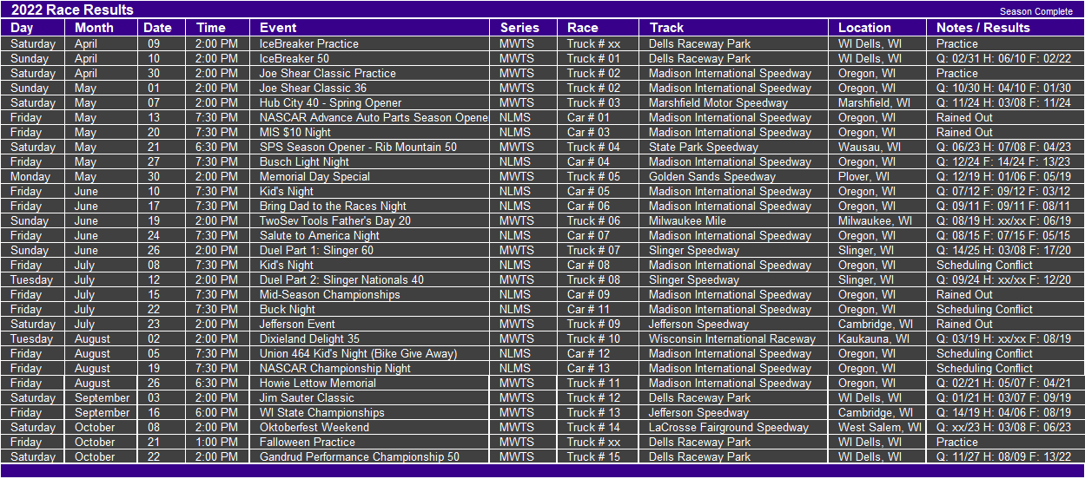Select the 'Race' column header

click(x=583, y=28)
